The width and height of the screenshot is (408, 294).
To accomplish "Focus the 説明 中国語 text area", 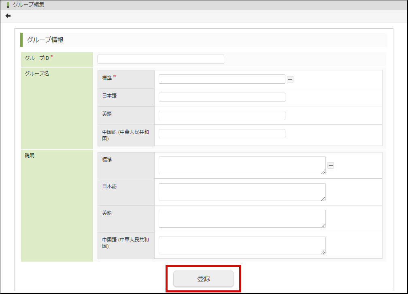I will pyautogui.click(x=242, y=245).
